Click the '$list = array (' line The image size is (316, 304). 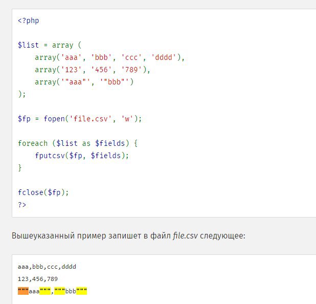pos(50,45)
